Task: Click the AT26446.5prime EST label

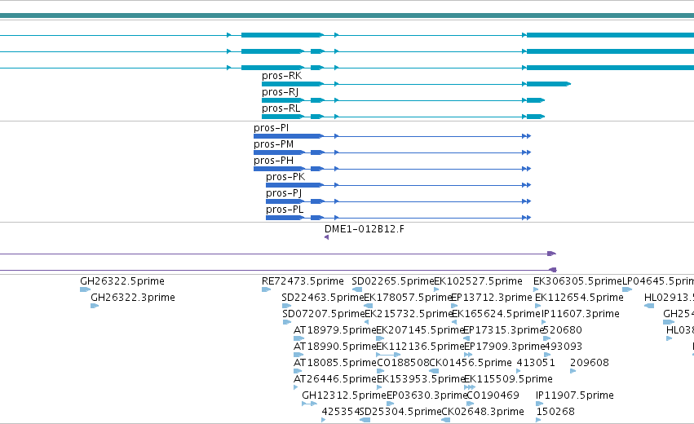Action: coord(334,379)
